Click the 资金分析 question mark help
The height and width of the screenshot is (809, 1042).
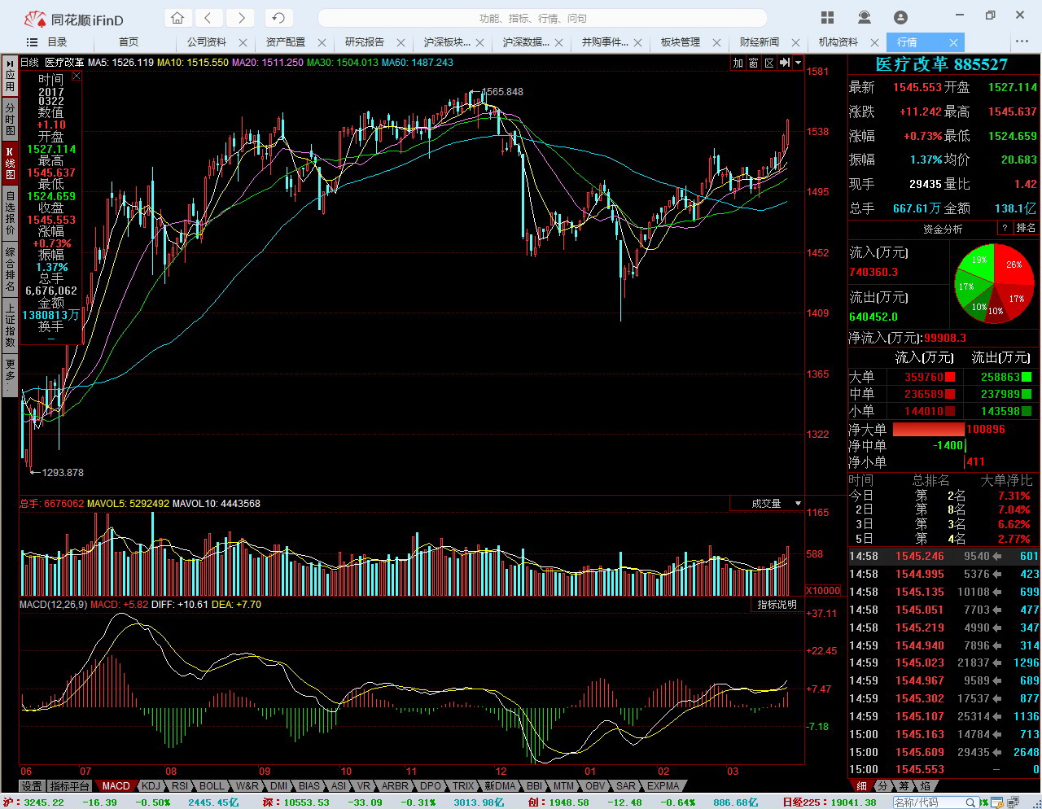(x=1005, y=229)
